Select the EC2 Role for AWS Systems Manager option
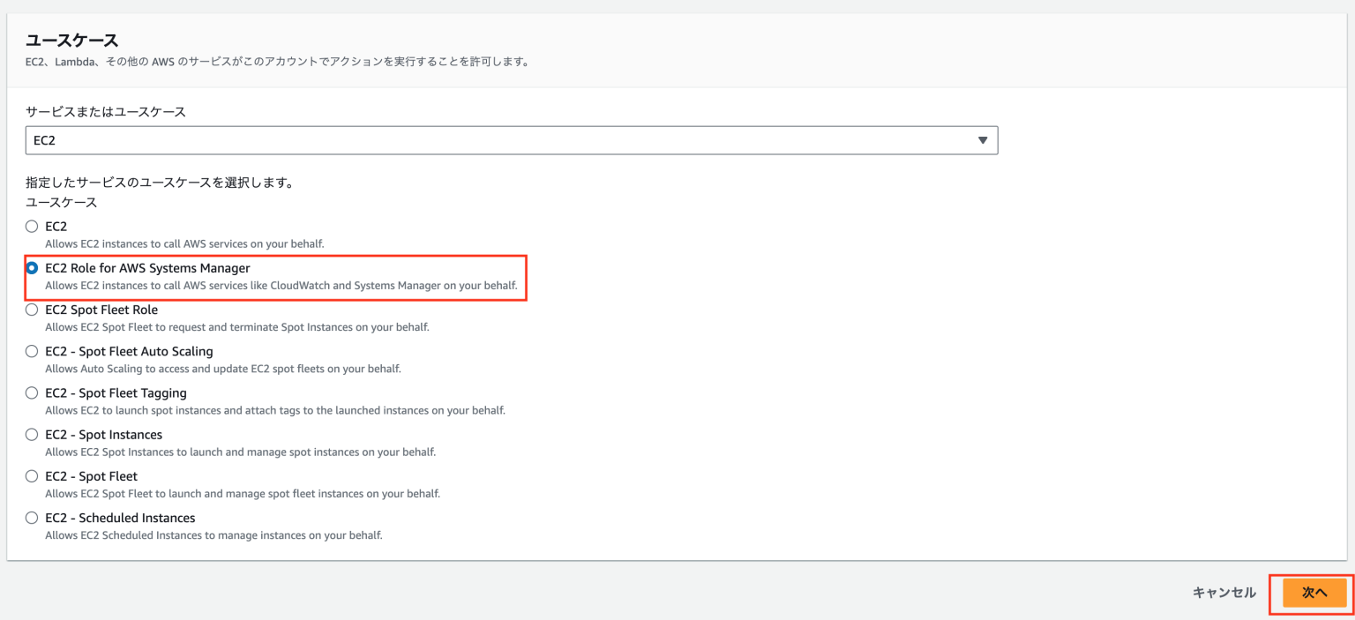 pos(32,268)
